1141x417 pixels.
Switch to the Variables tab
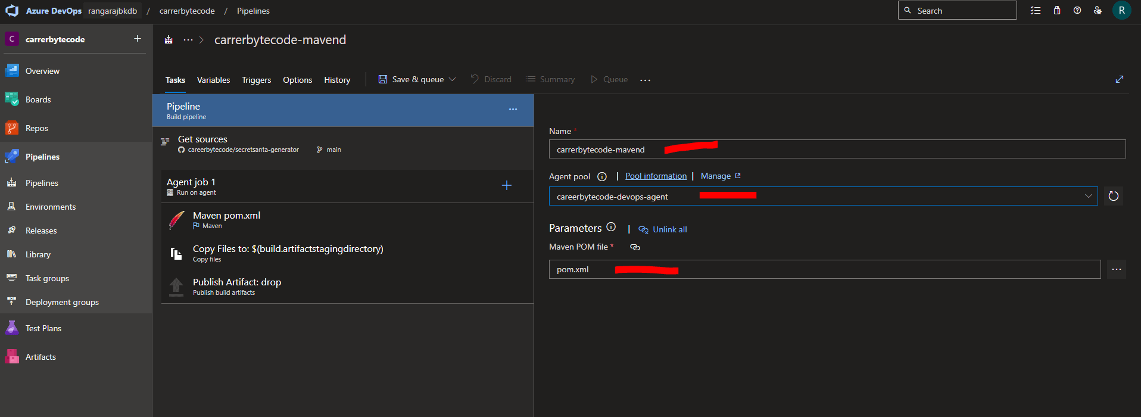pyautogui.click(x=213, y=80)
